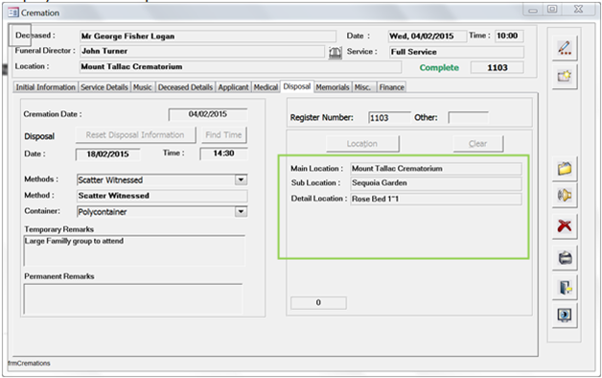Click the funeral director lookup icon
This screenshot has height=378, width=602.
[336, 52]
